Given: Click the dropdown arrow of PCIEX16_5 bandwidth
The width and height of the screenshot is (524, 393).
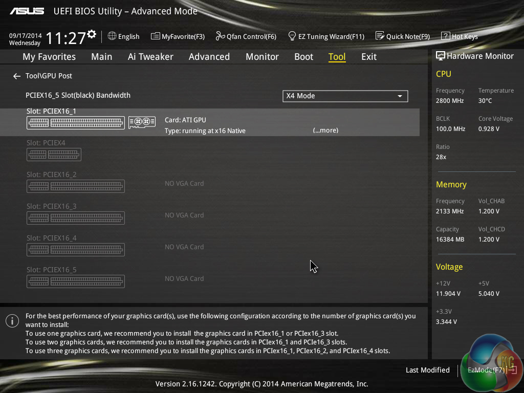Looking at the screenshot, I should (400, 96).
